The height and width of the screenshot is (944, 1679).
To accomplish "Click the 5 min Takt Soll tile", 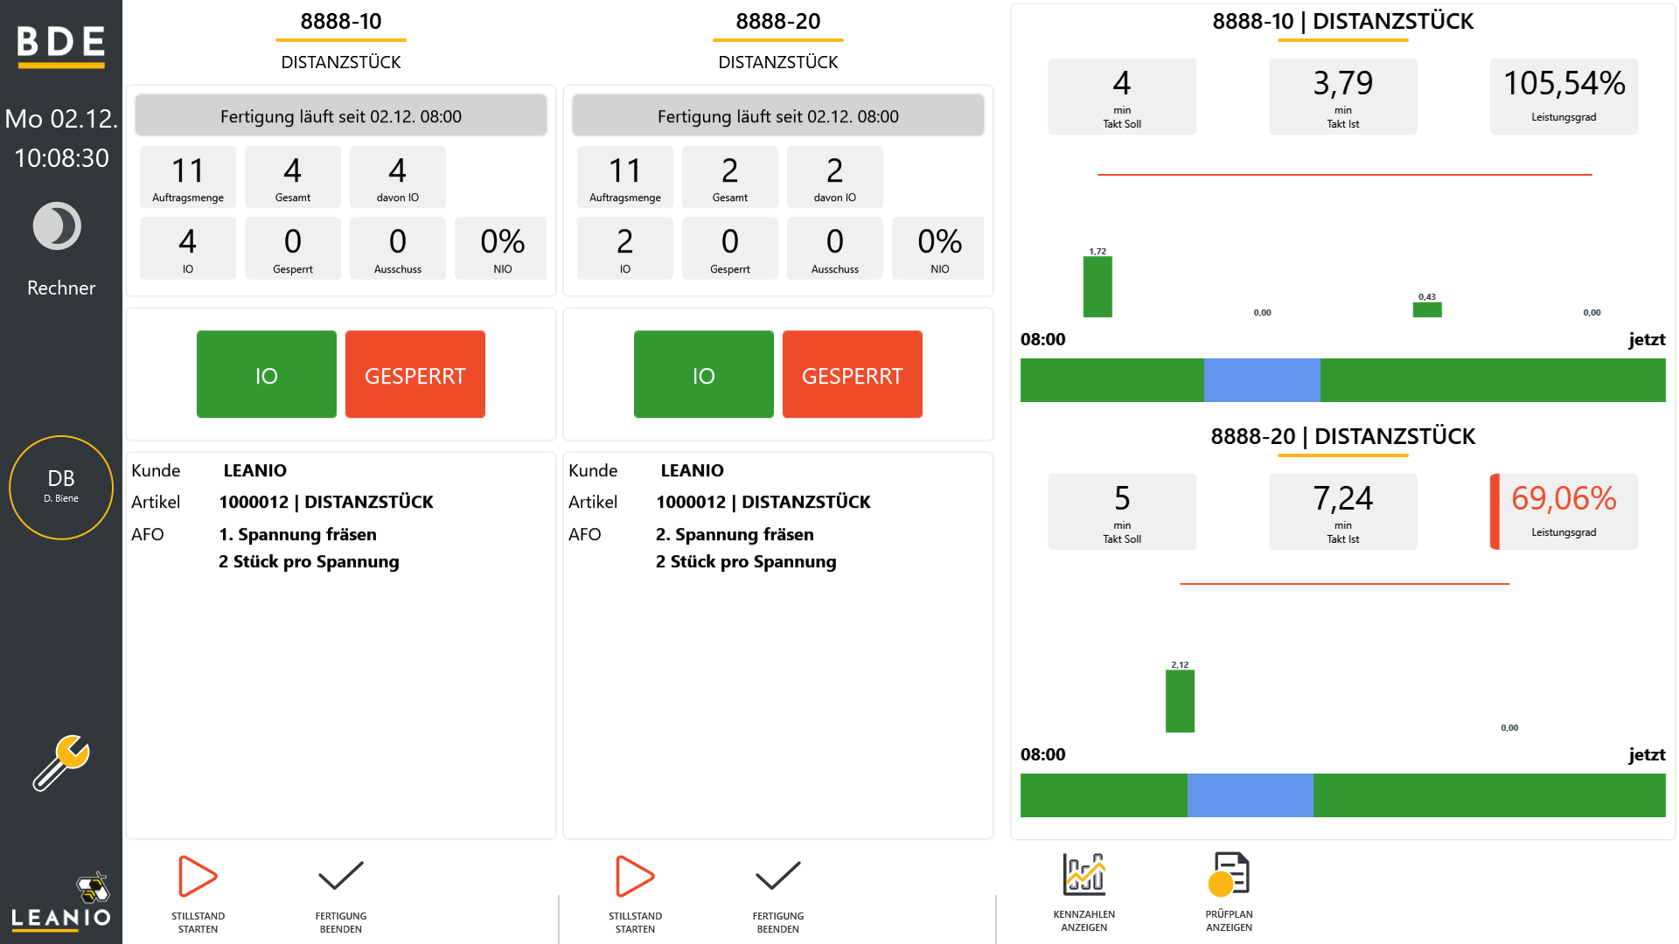I will 1122,511.
